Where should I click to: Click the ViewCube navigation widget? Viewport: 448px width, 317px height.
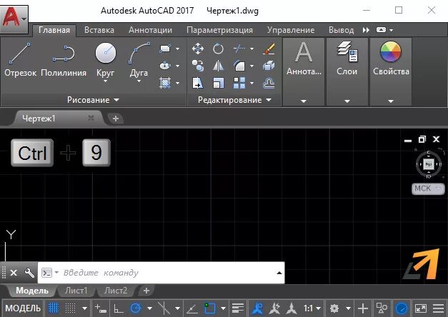pyautogui.click(x=429, y=164)
